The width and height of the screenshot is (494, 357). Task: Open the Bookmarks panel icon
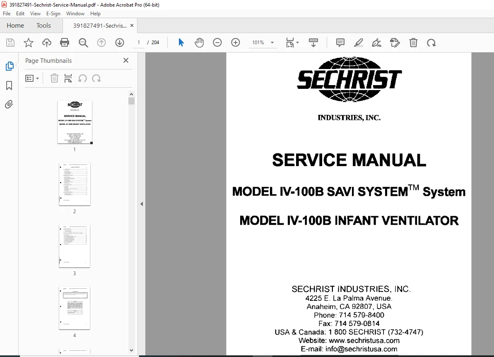(9, 86)
